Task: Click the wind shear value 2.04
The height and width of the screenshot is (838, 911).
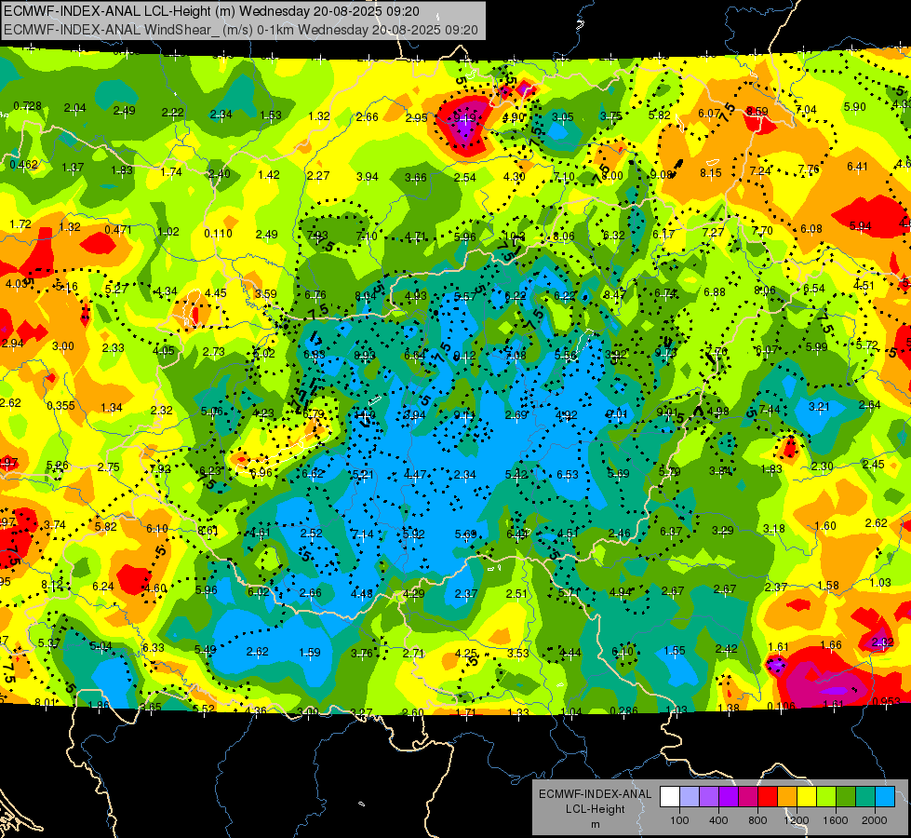Action: 75,108
